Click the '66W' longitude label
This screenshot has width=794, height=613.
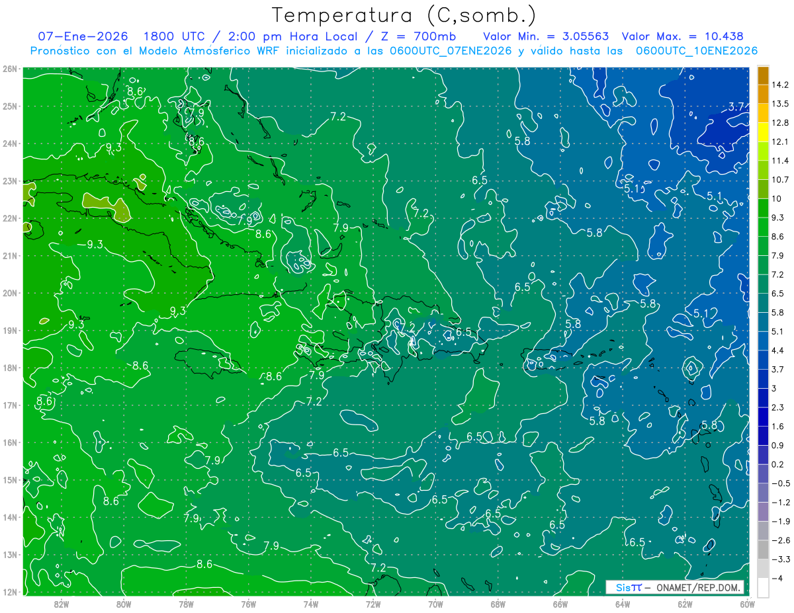pyautogui.click(x=560, y=604)
